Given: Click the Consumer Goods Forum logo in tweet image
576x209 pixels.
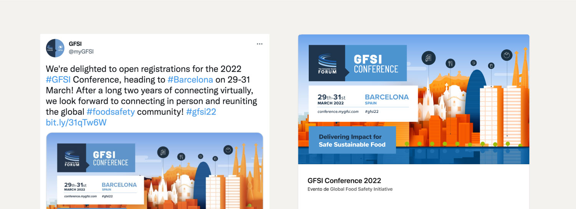Looking at the screenshot, I should coord(72,158).
